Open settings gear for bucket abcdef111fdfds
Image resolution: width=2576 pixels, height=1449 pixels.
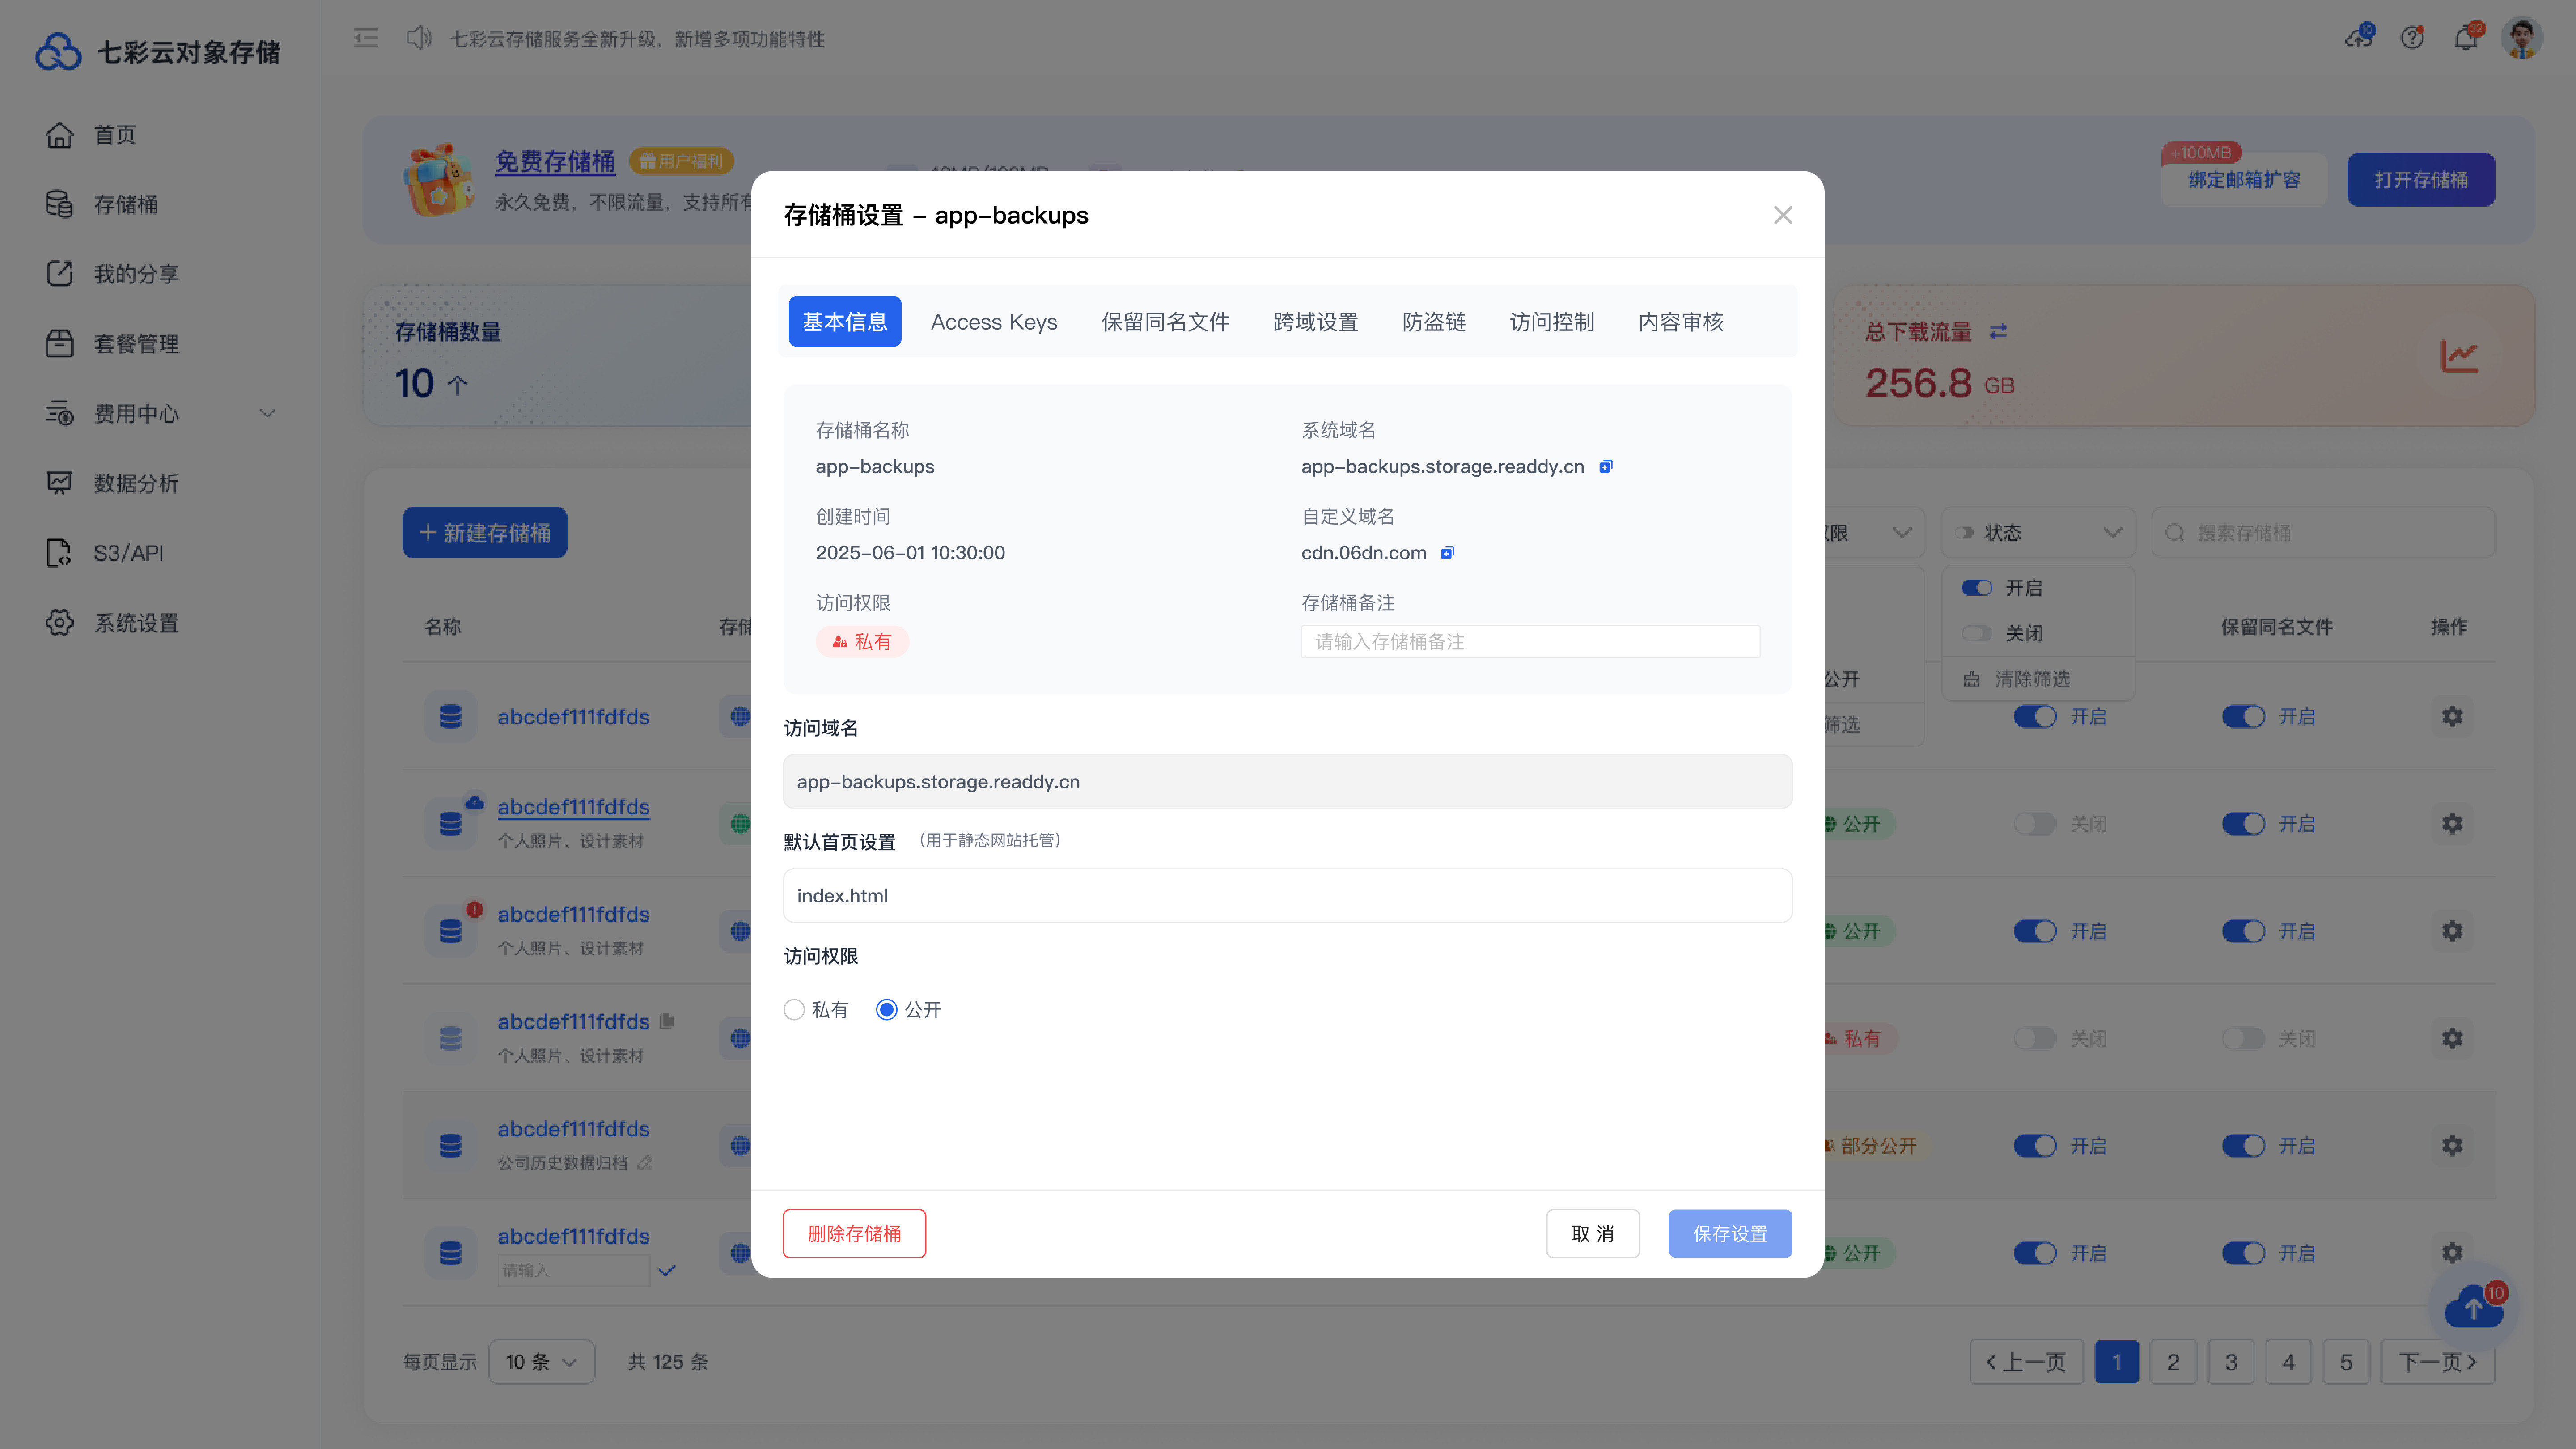2452,716
